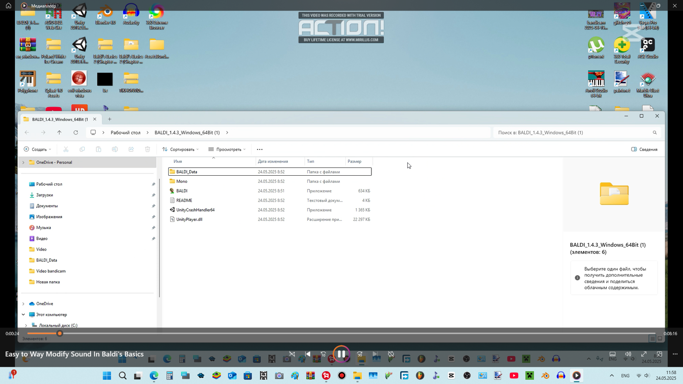Viewport: 683px width, 384px height.
Task: Switch to mini player view
Action: [x=659, y=354]
